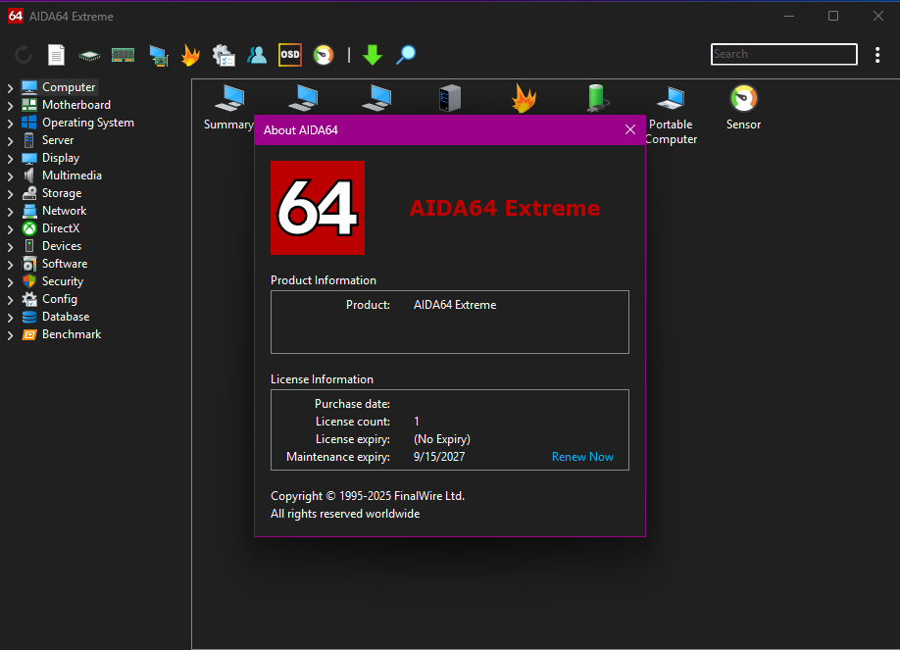Expand the Network tree node
Image resolution: width=900 pixels, height=650 pixels.
pyautogui.click(x=10, y=212)
